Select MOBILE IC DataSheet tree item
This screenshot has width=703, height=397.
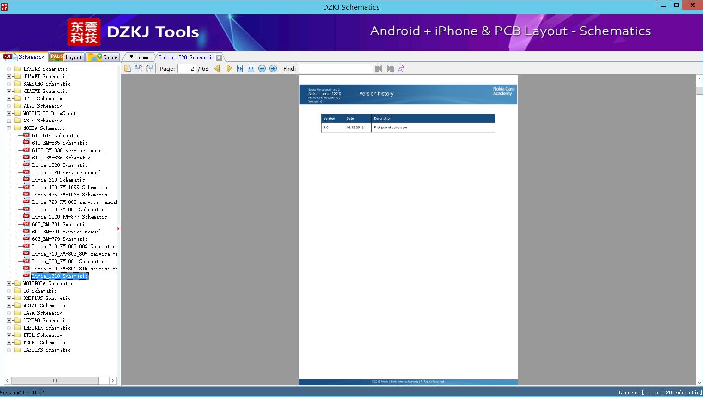pos(49,113)
